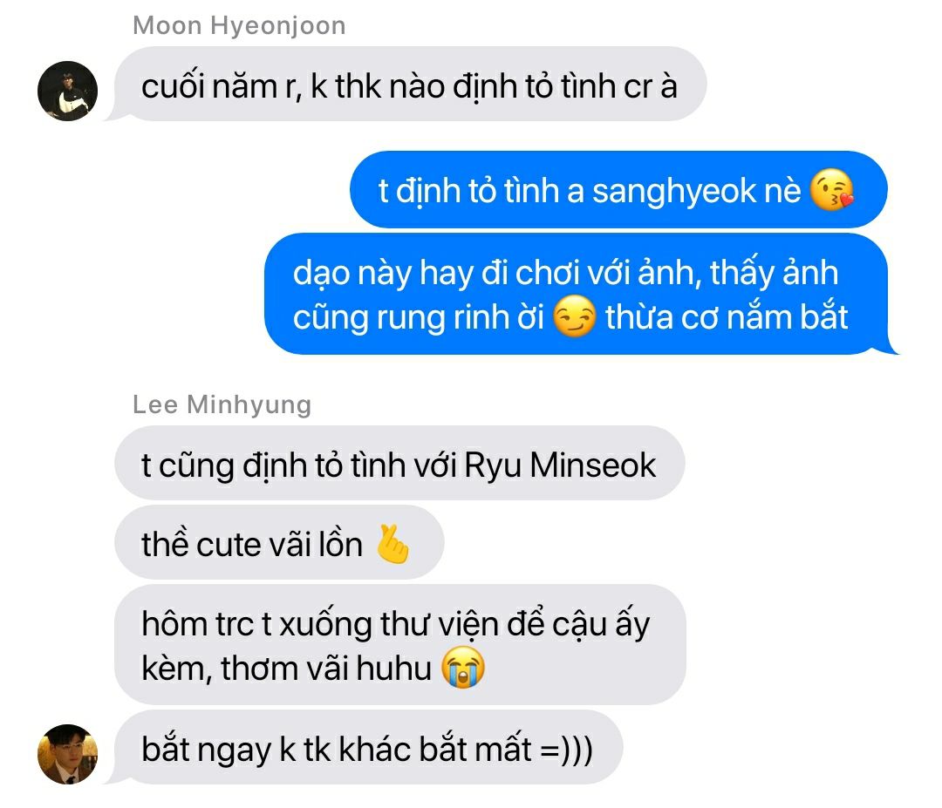
Task: Select the sender name Lee Minhyung
Action: (222, 404)
